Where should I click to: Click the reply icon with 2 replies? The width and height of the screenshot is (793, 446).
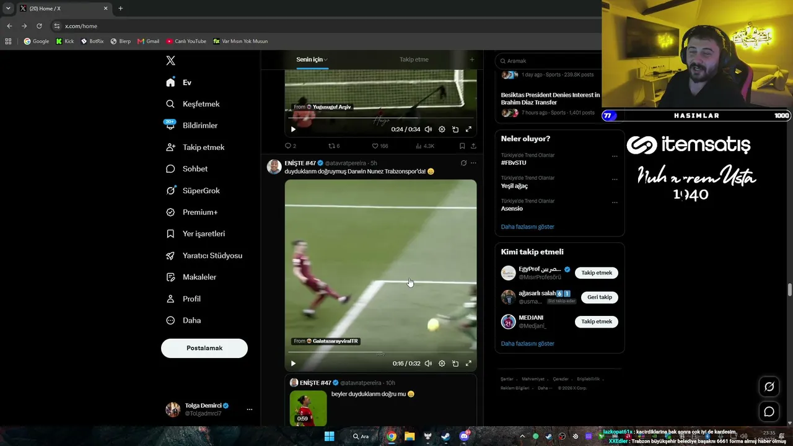(290, 146)
